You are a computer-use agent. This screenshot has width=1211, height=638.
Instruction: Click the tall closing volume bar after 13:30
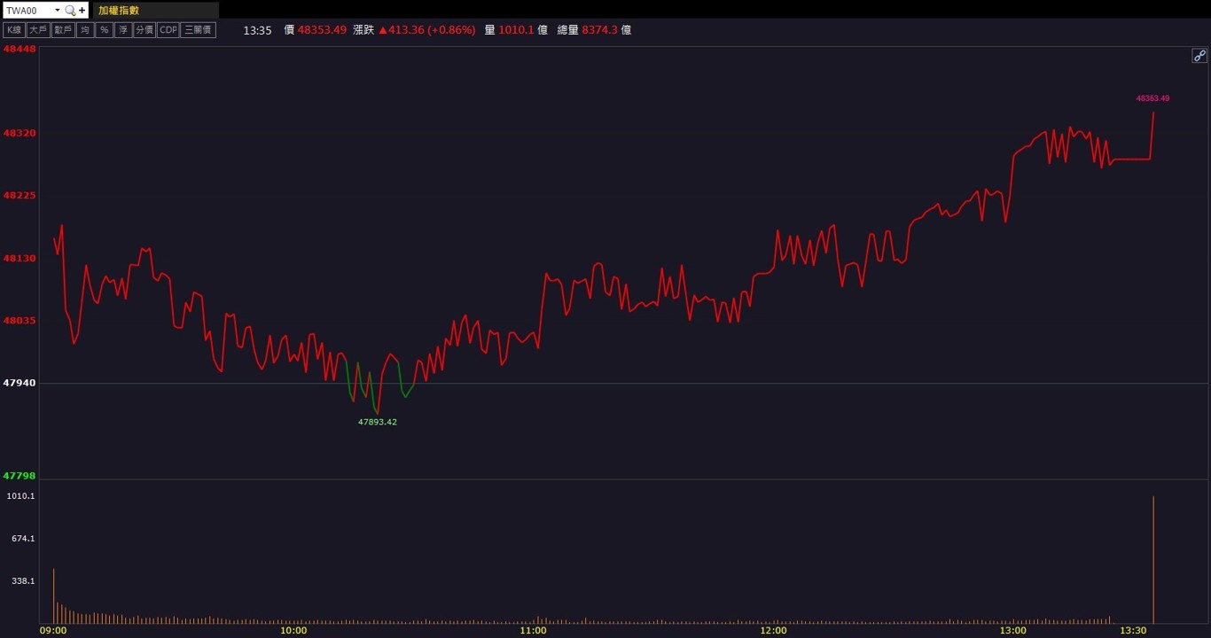(x=1153, y=560)
